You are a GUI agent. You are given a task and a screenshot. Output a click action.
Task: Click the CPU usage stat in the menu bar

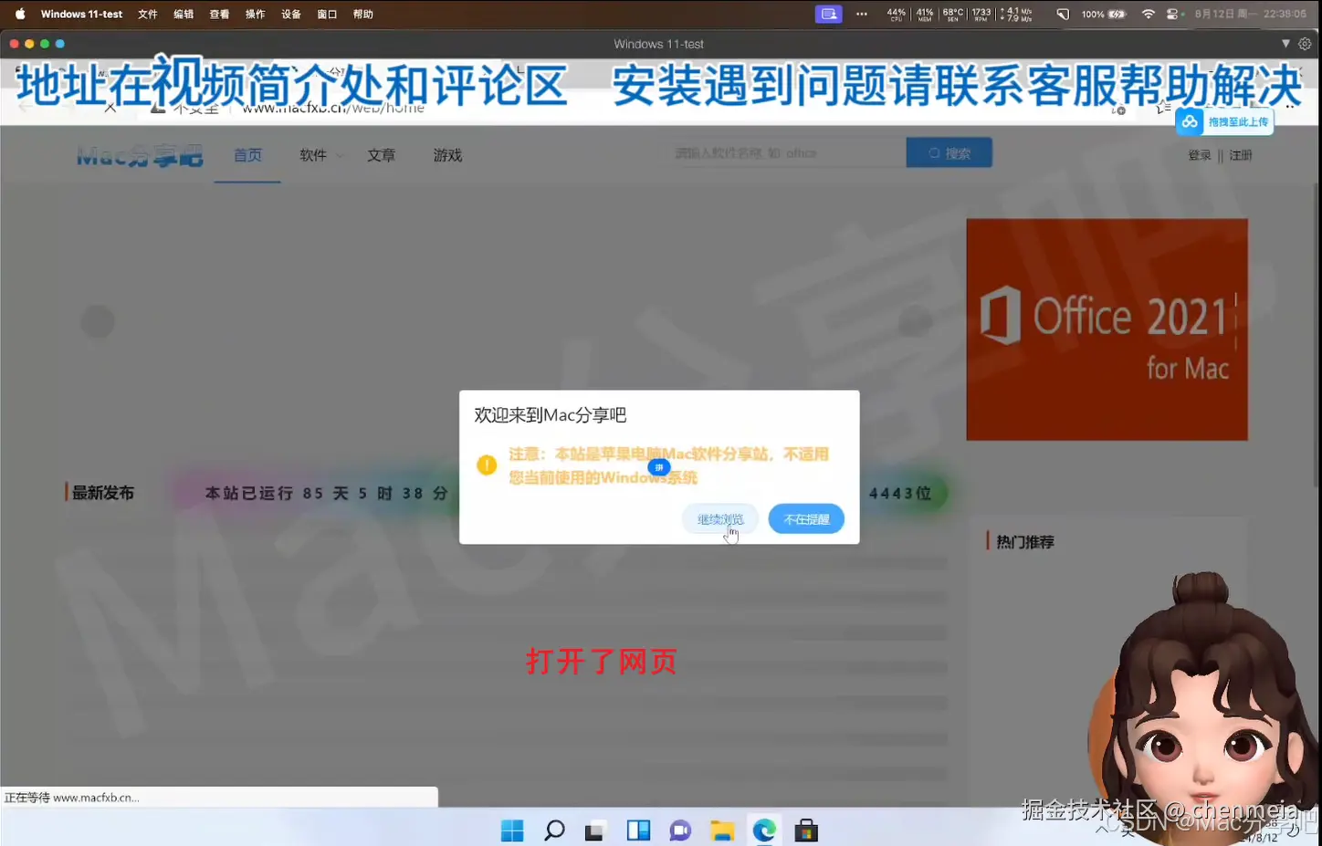[x=897, y=14]
